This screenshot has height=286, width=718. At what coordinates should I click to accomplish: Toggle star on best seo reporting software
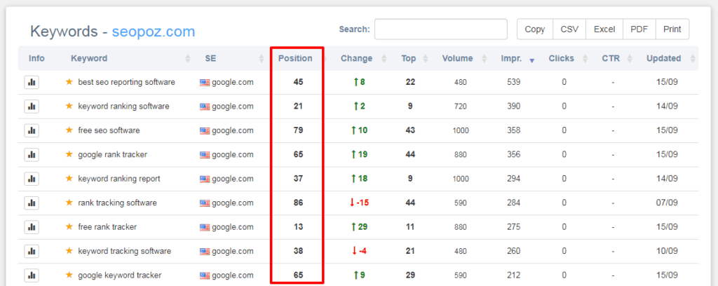click(x=69, y=82)
